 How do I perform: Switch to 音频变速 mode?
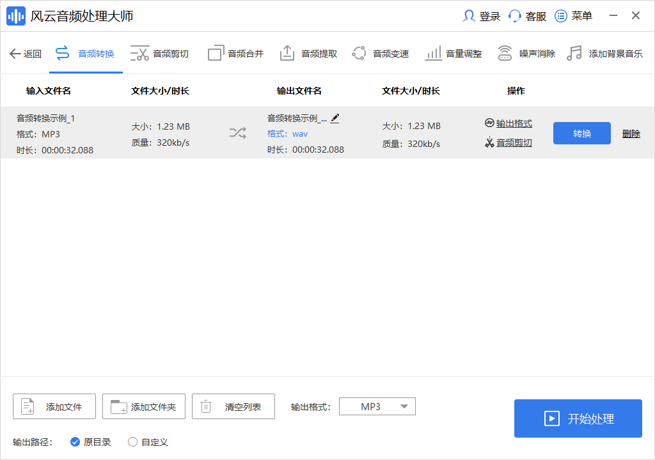tap(390, 53)
